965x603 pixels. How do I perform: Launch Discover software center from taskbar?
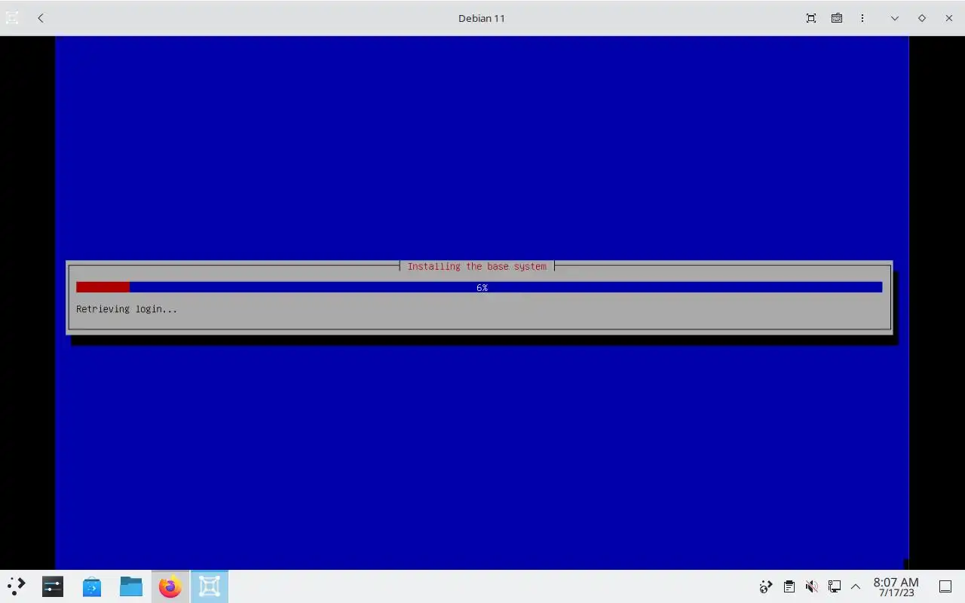(92, 586)
